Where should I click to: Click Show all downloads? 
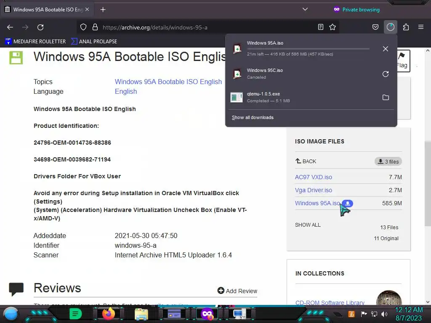click(x=253, y=118)
